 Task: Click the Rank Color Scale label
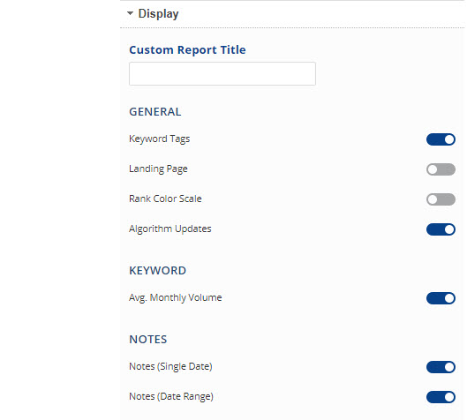165,199
